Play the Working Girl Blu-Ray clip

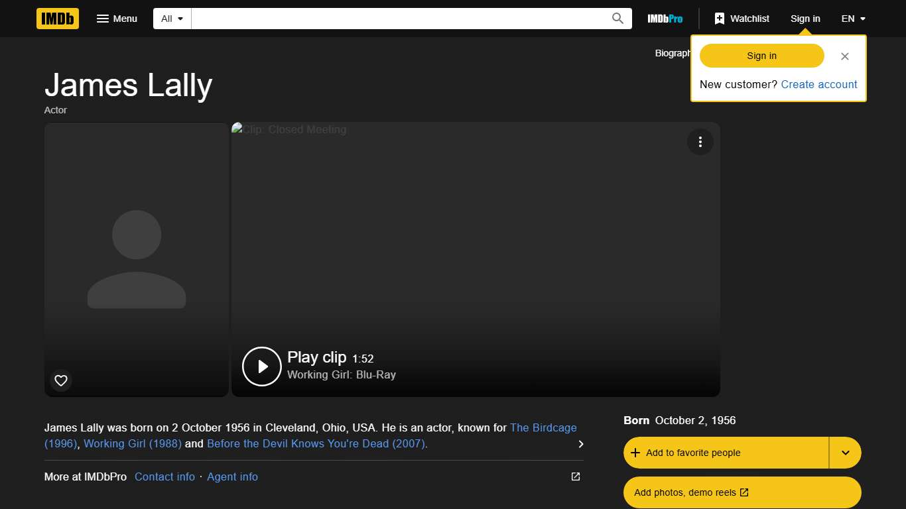[x=261, y=366]
